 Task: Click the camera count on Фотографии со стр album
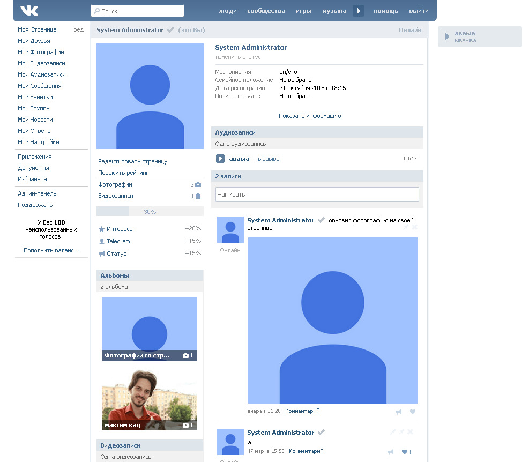click(x=188, y=355)
